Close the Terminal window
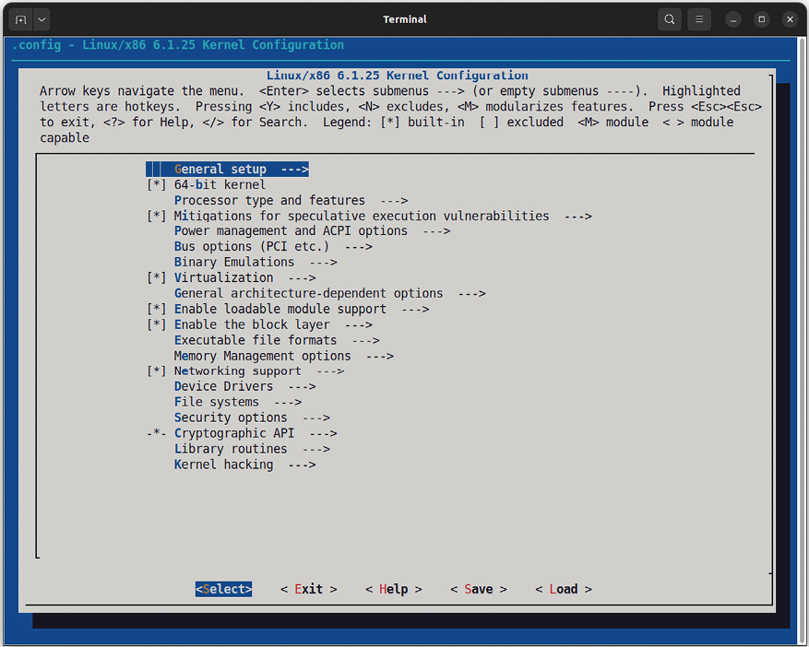 (x=790, y=19)
